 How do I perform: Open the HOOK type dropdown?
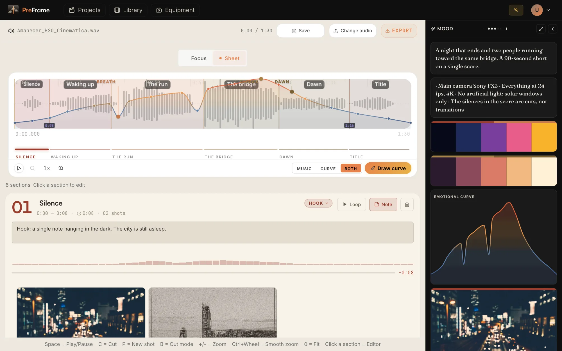(x=318, y=203)
